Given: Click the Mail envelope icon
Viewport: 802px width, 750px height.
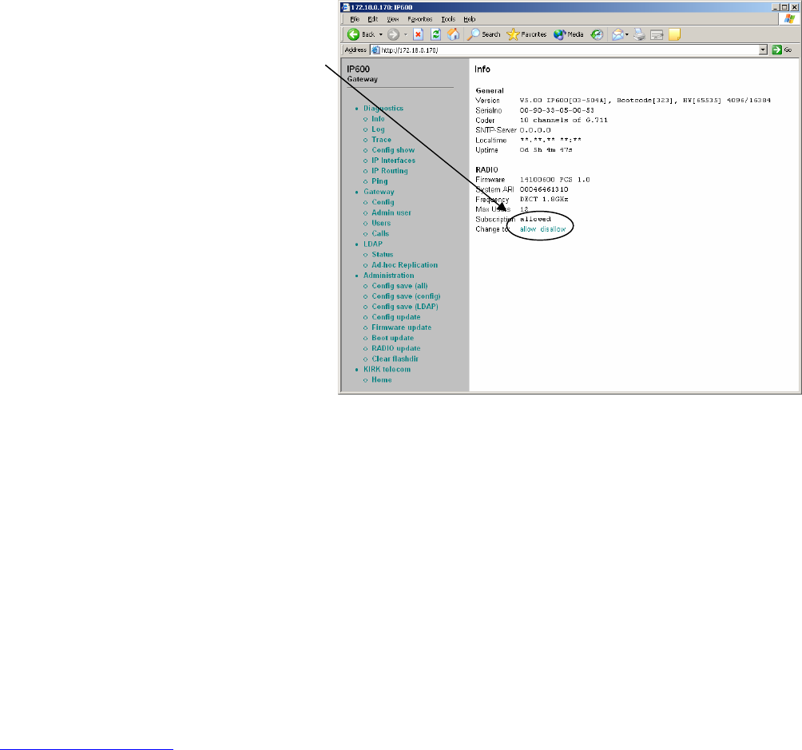Looking at the screenshot, I should coord(617,34).
